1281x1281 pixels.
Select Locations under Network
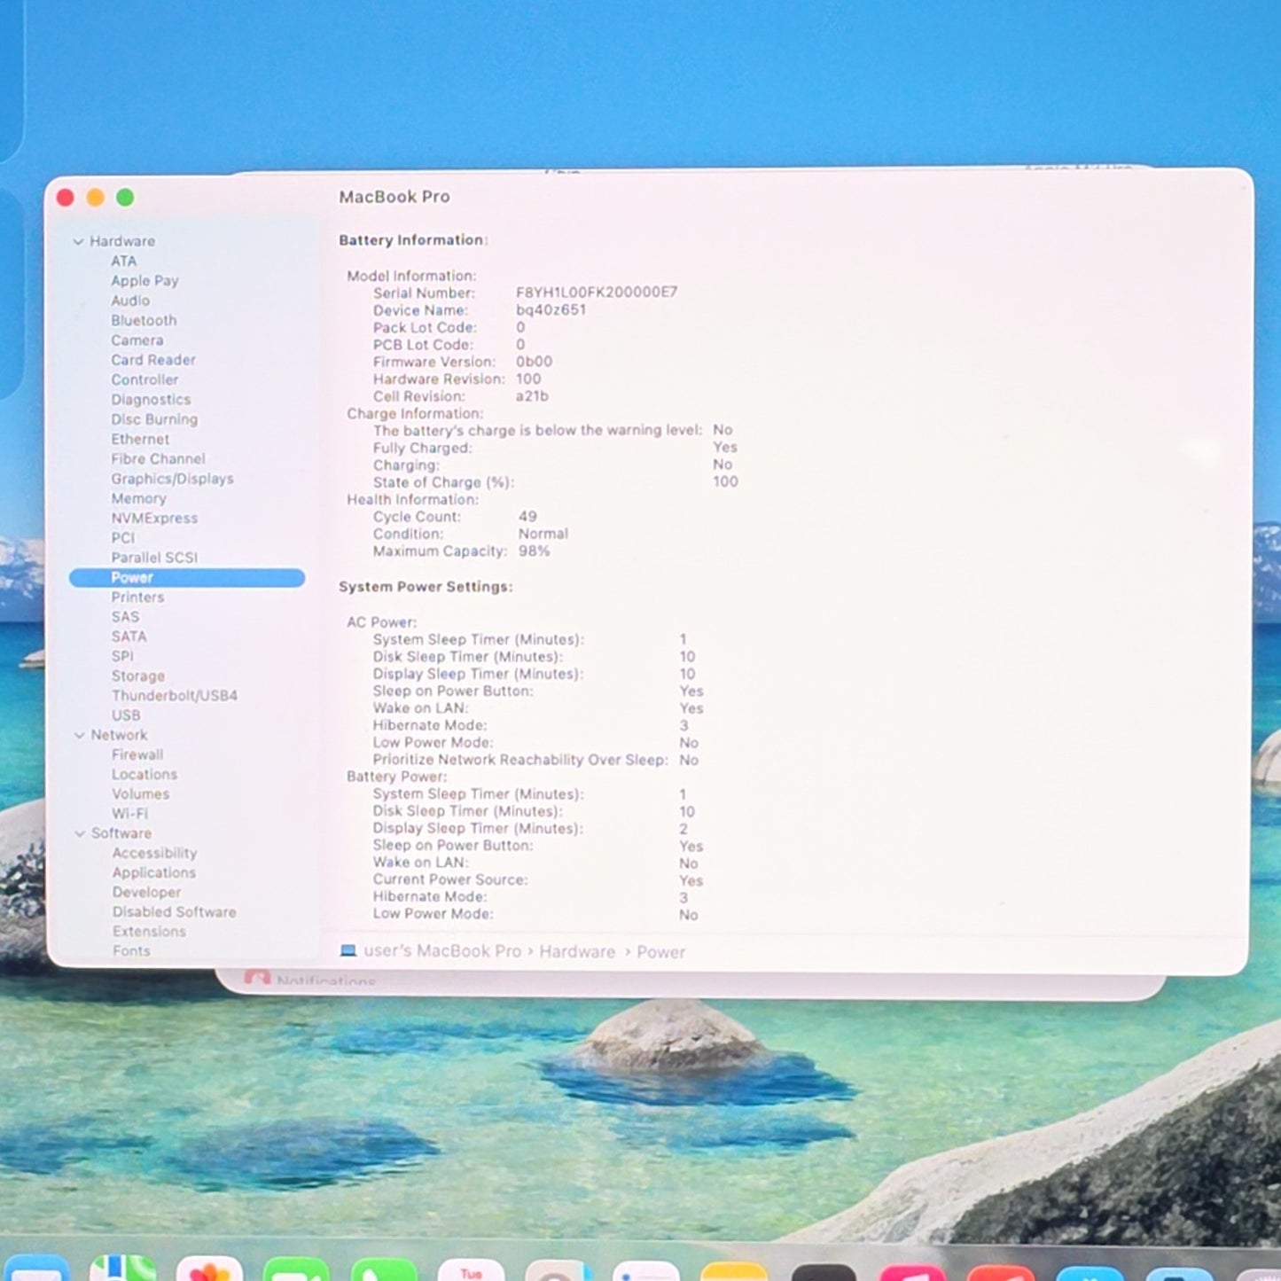[145, 774]
